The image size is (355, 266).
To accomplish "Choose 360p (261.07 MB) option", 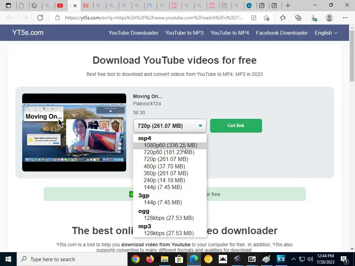I will point(170,173).
